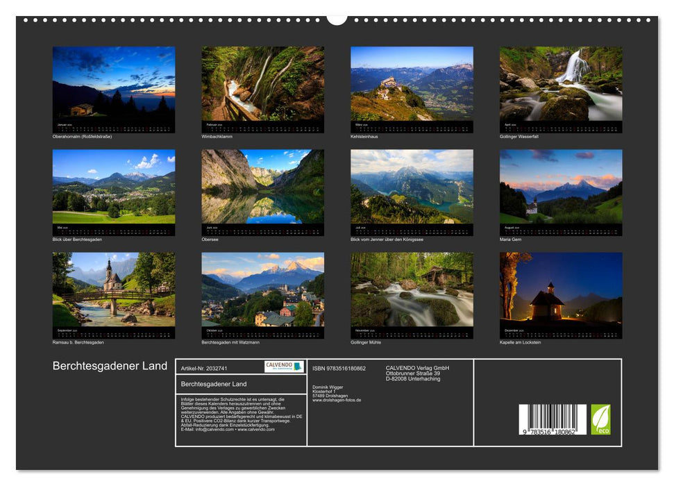Click the CALVENDO logo icon
This screenshot has height=486, width=674.
click(x=283, y=366)
